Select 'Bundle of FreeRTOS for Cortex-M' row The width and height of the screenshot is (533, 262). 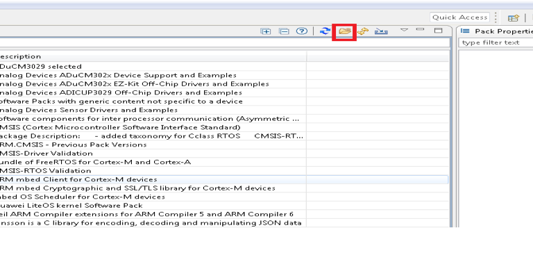coord(224,162)
